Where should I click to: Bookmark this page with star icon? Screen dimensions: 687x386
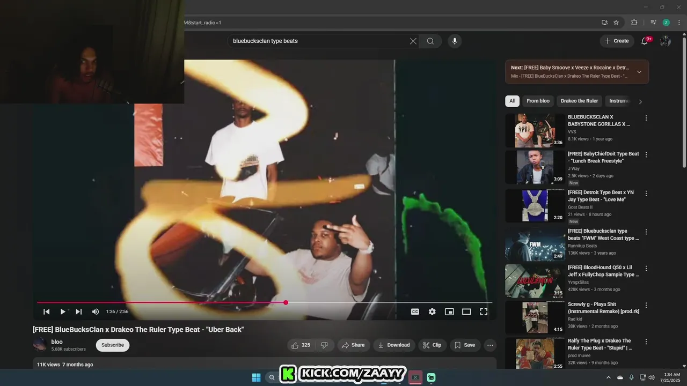pyautogui.click(x=616, y=23)
